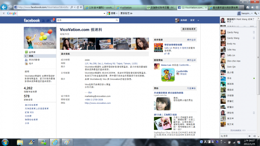Show hidden tray icons arrow
The width and height of the screenshot is (260, 146).
[x=225, y=142]
